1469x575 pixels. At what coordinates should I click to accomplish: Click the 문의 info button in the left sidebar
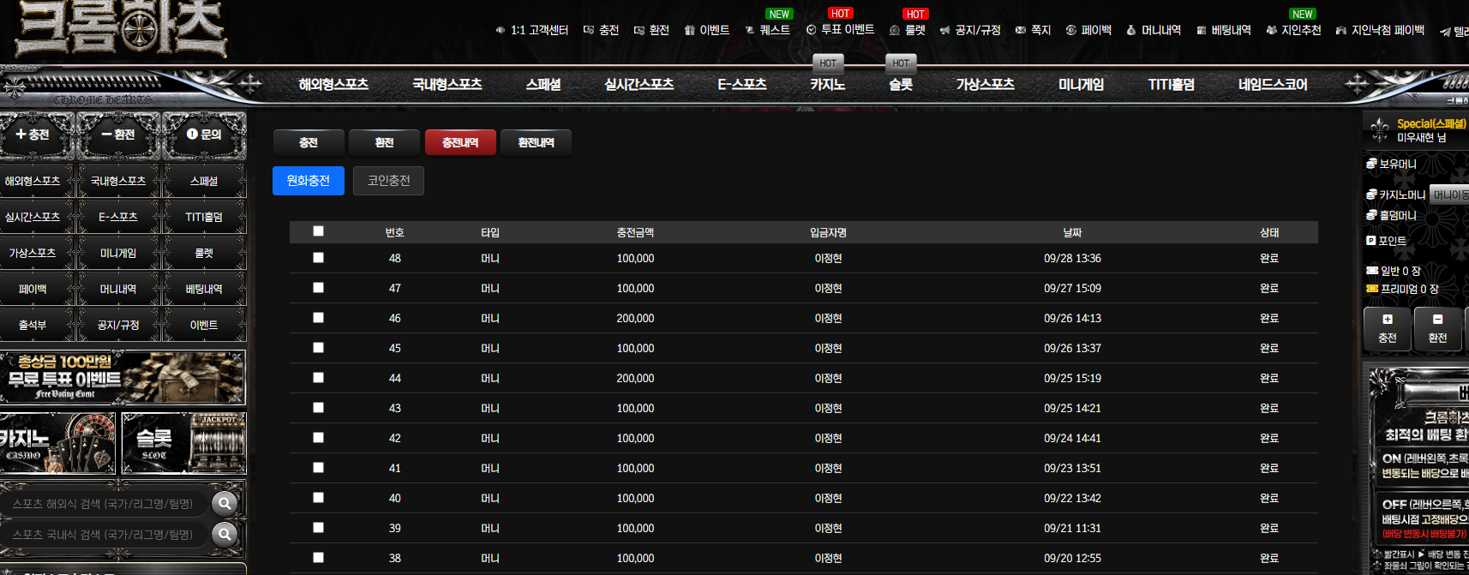pos(204,135)
